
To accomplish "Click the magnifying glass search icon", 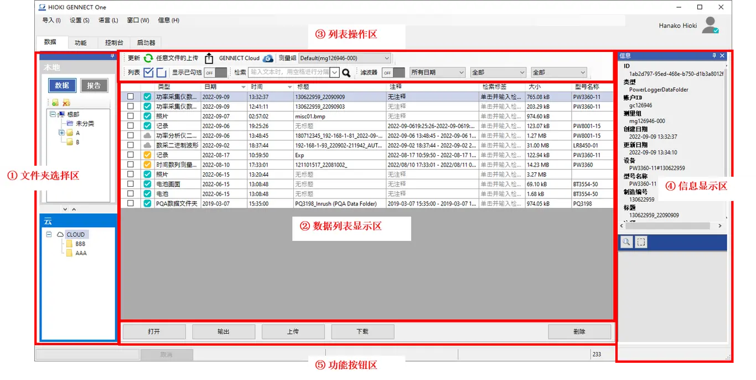I will 346,72.
